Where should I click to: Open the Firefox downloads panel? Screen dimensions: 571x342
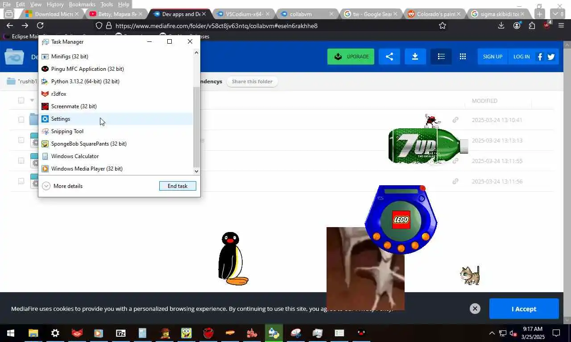tap(501, 26)
